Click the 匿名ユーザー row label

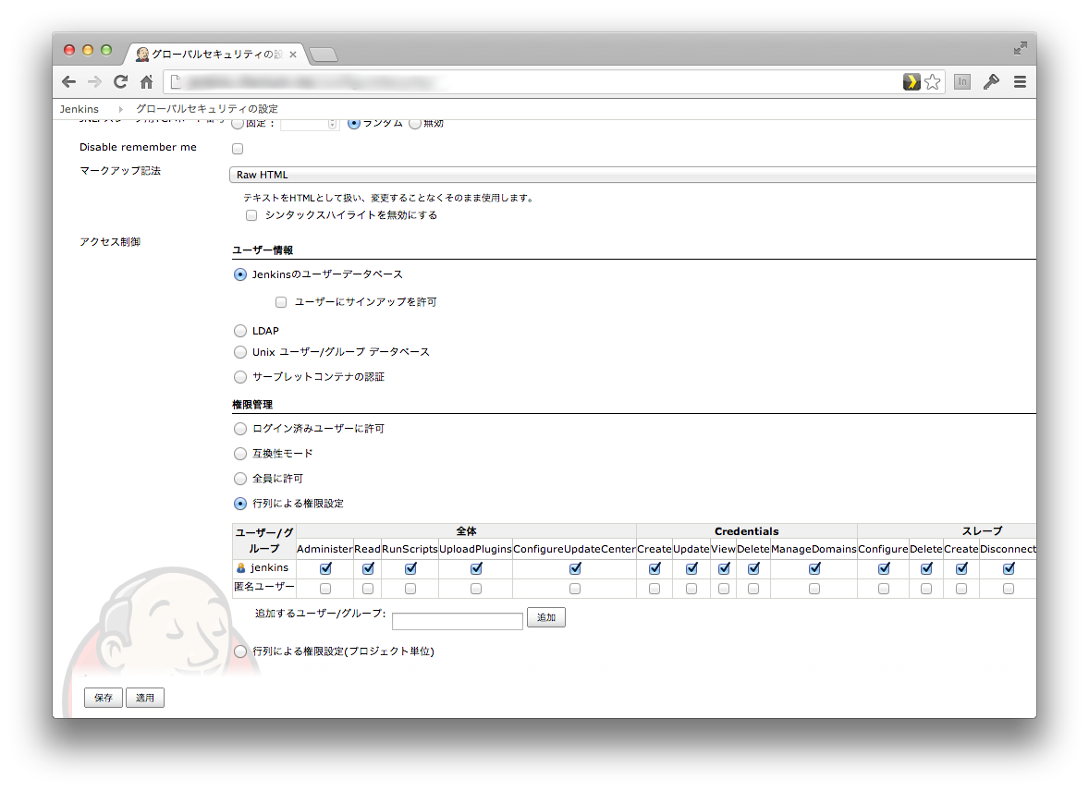click(263, 587)
